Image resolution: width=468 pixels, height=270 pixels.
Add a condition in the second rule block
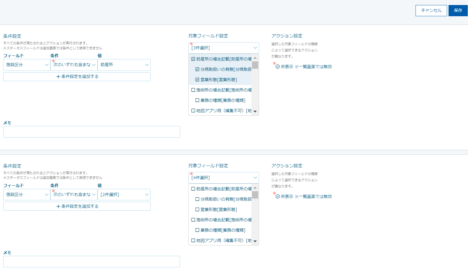point(77,206)
